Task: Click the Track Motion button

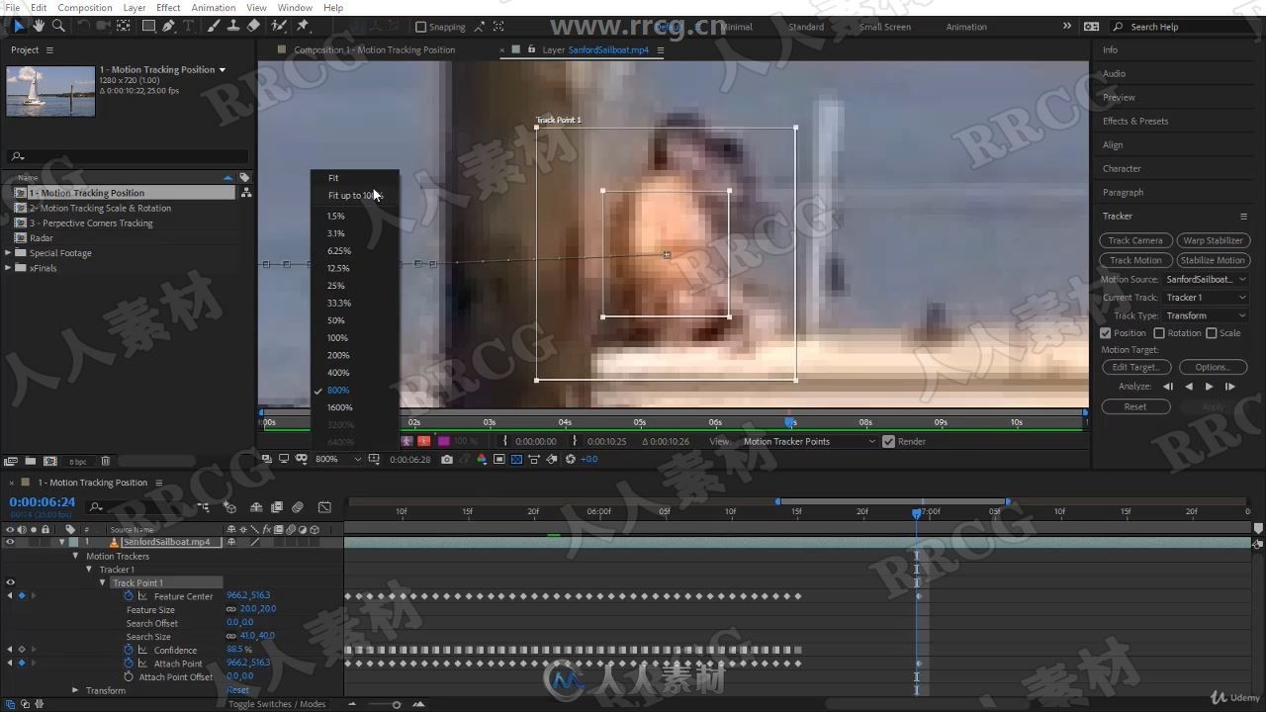Action: [1135, 260]
